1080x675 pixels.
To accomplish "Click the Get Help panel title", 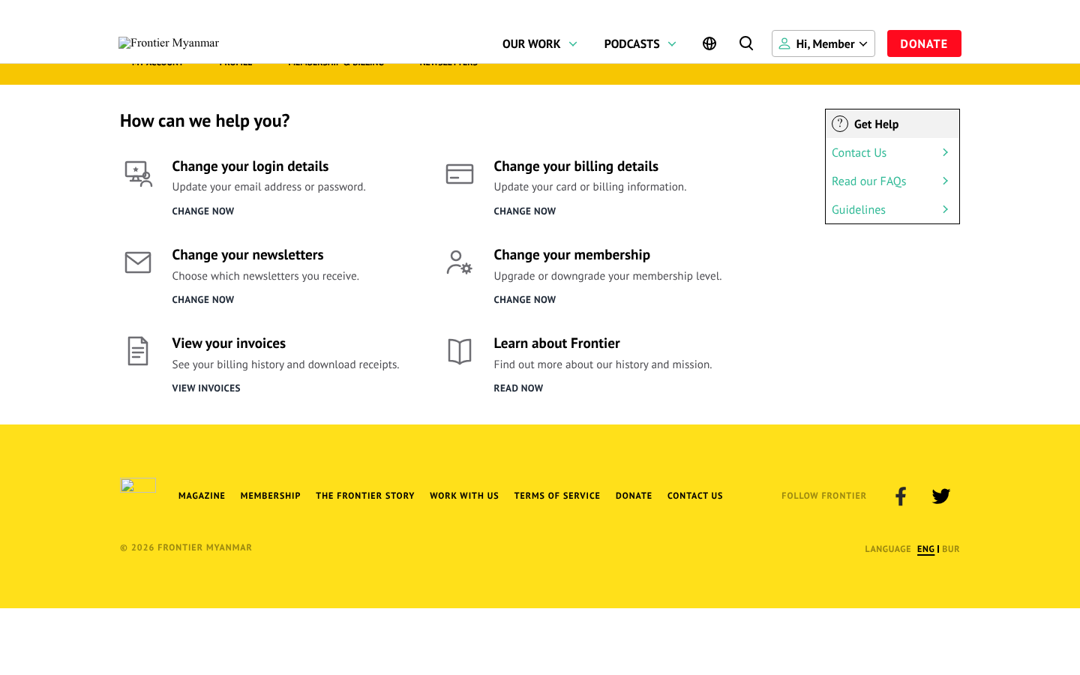I will click(x=876, y=124).
